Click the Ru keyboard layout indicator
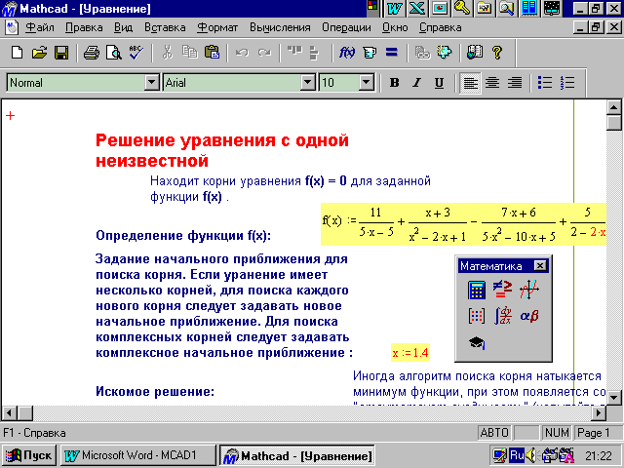The height and width of the screenshot is (468, 624). pyautogui.click(x=516, y=455)
